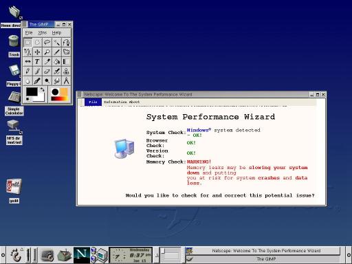The height and width of the screenshot is (264, 352).
Task: Pick the Bucket Fill tool
Action: (x=56, y=62)
